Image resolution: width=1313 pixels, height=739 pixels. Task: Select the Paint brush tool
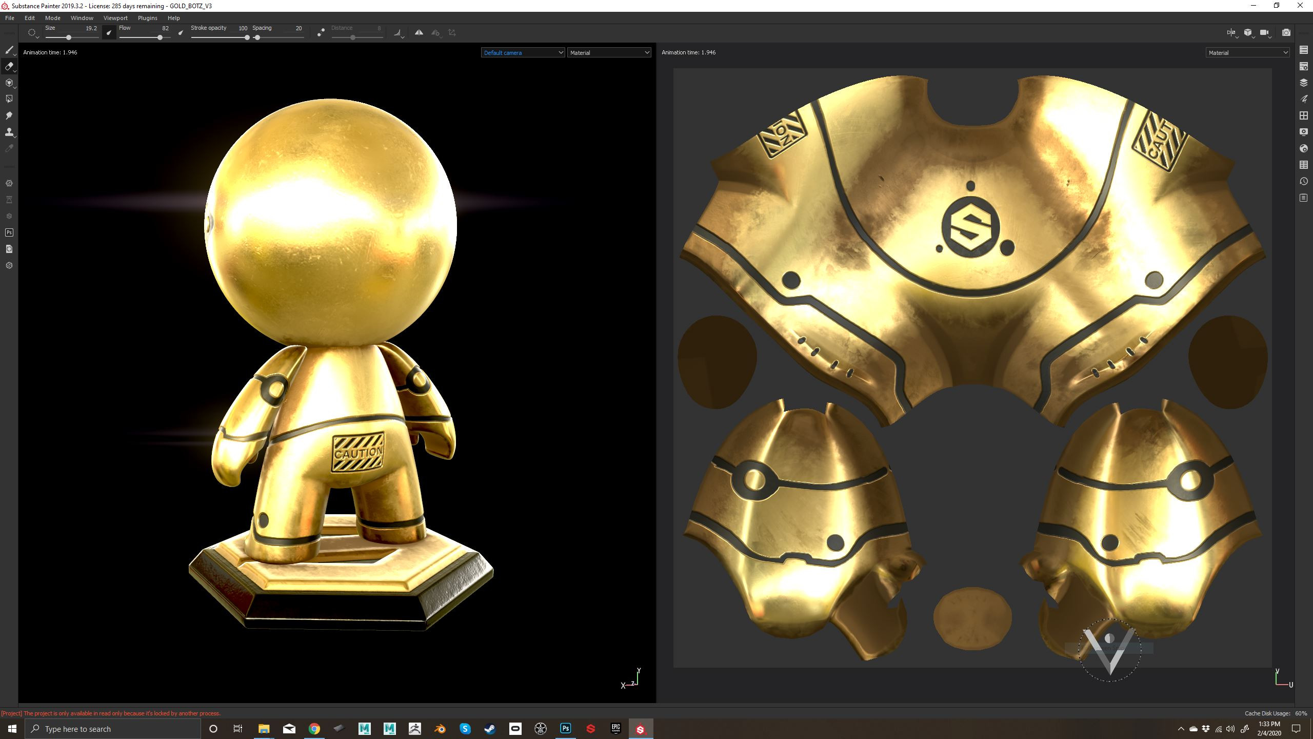click(x=9, y=50)
